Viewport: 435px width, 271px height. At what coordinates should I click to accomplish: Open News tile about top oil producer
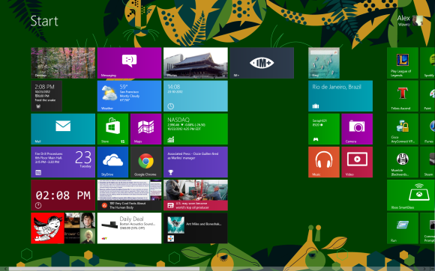(196, 195)
